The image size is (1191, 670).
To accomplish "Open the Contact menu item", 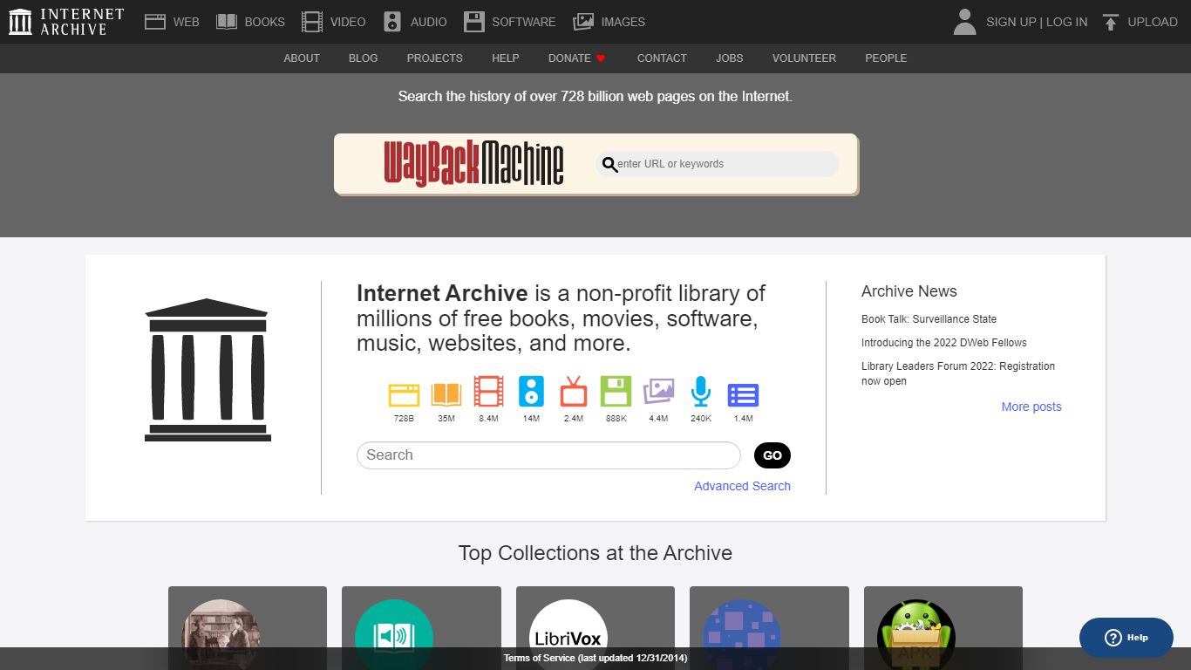I will (662, 58).
